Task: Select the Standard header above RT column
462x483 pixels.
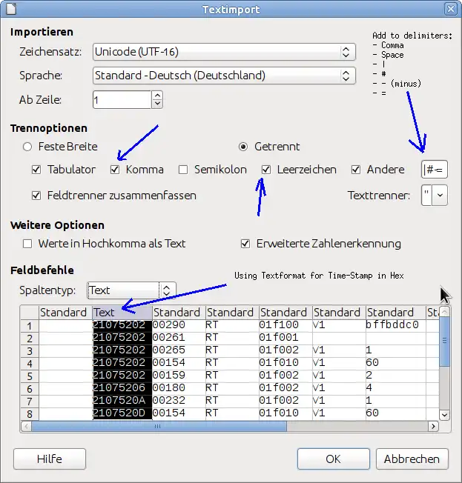Action: coord(232,313)
